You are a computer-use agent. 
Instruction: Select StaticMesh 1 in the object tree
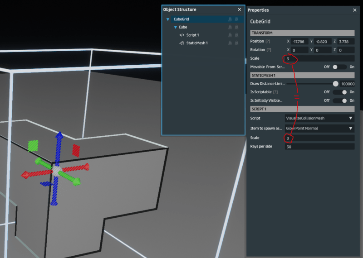pos(197,43)
